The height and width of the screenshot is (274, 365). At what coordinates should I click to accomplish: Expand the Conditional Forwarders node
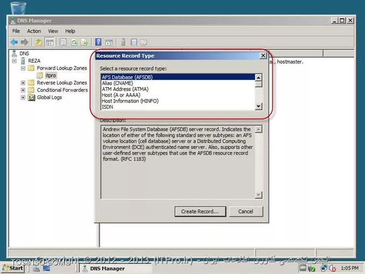pyautogui.click(x=23, y=90)
